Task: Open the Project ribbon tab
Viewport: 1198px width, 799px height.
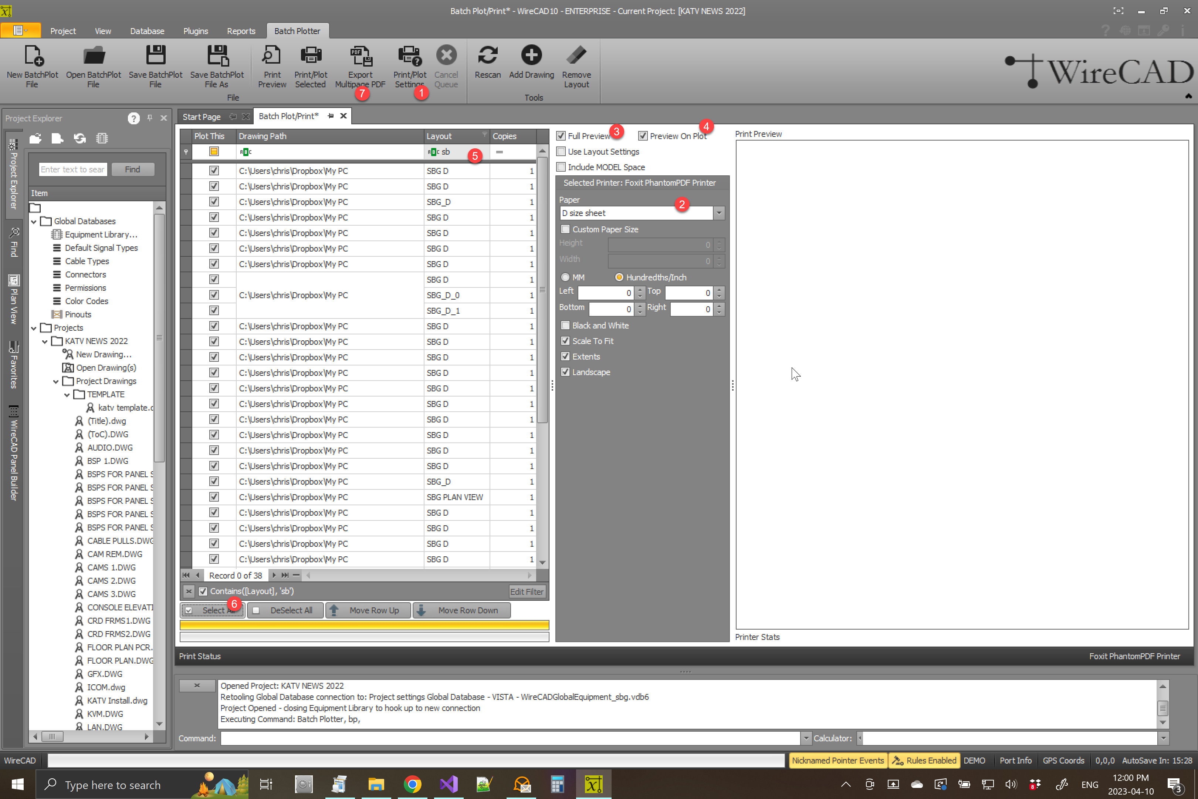Action: pos(62,31)
